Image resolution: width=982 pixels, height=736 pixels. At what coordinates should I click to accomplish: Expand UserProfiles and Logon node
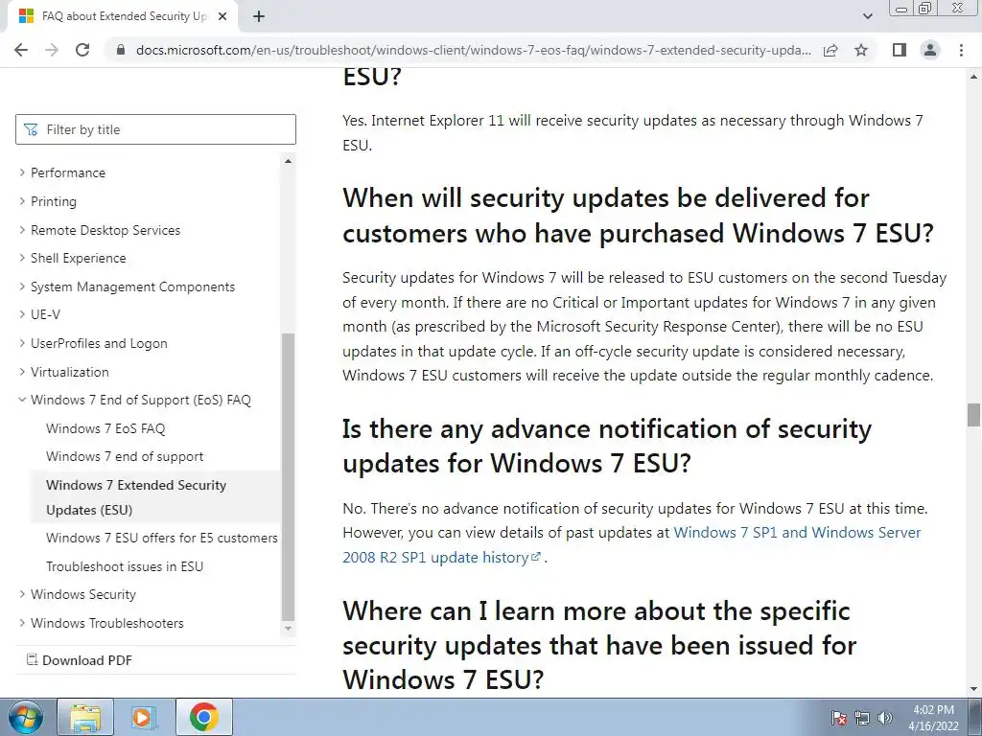point(22,343)
